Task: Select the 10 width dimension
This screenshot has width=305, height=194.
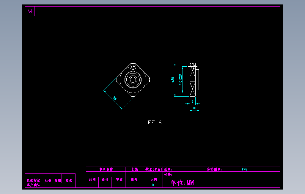Action: (x=194, y=108)
